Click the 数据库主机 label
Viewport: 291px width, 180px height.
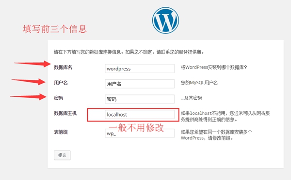click(65, 113)
